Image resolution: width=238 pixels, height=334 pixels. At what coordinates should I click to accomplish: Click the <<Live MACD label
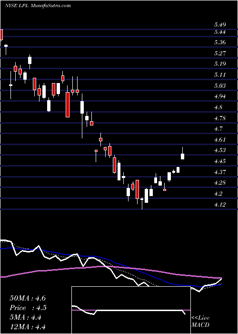click(x=200, y=321)
